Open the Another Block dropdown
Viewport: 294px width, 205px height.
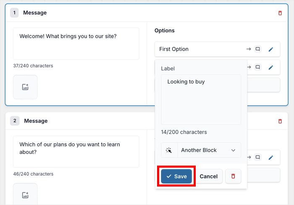coord(209,150)
